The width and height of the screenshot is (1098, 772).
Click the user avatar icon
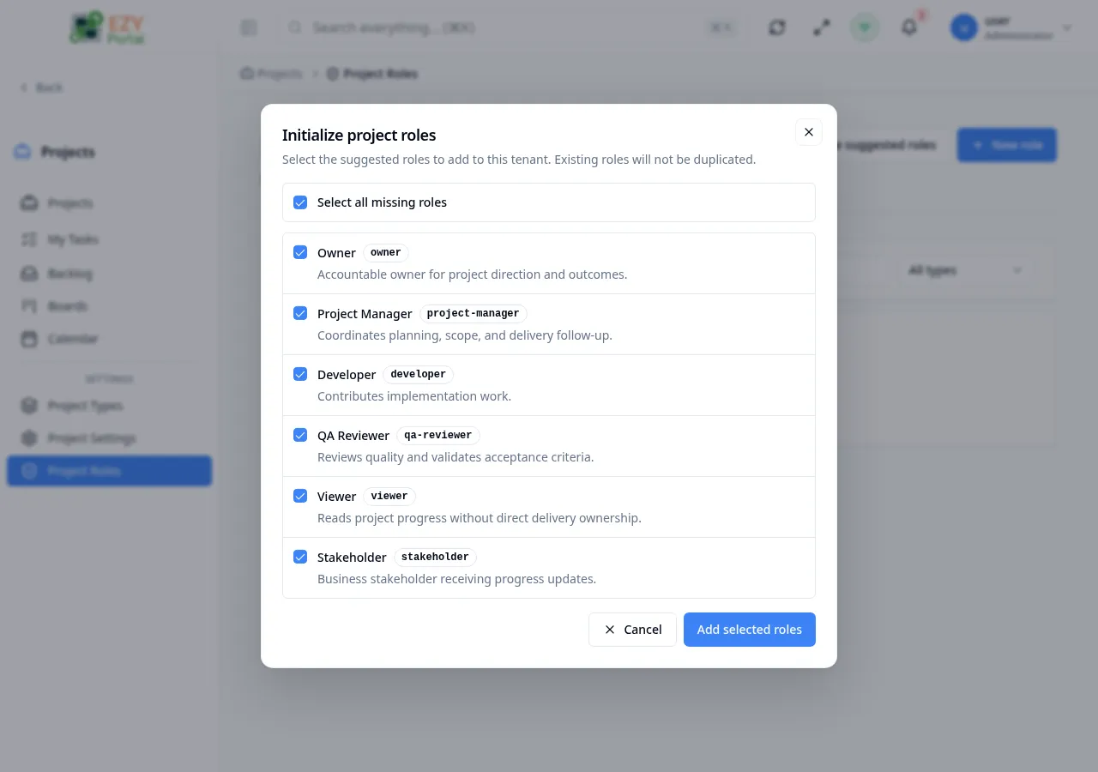click(964, 28)
